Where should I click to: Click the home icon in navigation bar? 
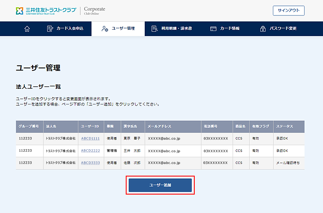pos(27,29)
